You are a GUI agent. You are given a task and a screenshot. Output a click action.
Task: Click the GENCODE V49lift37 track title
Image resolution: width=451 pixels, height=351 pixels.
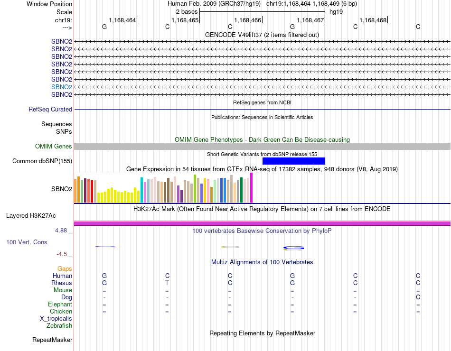click(262, 35)
